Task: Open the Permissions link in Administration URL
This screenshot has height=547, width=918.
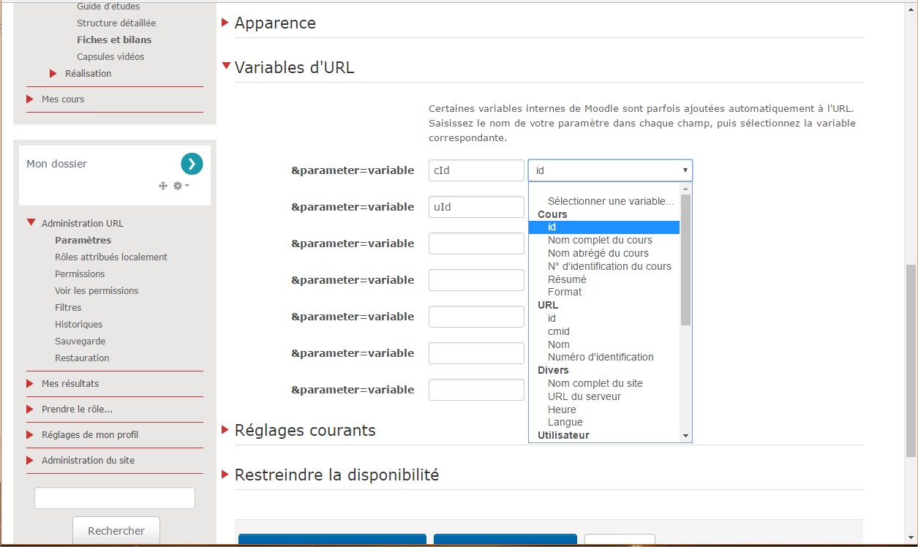Action: pos(80,273)
